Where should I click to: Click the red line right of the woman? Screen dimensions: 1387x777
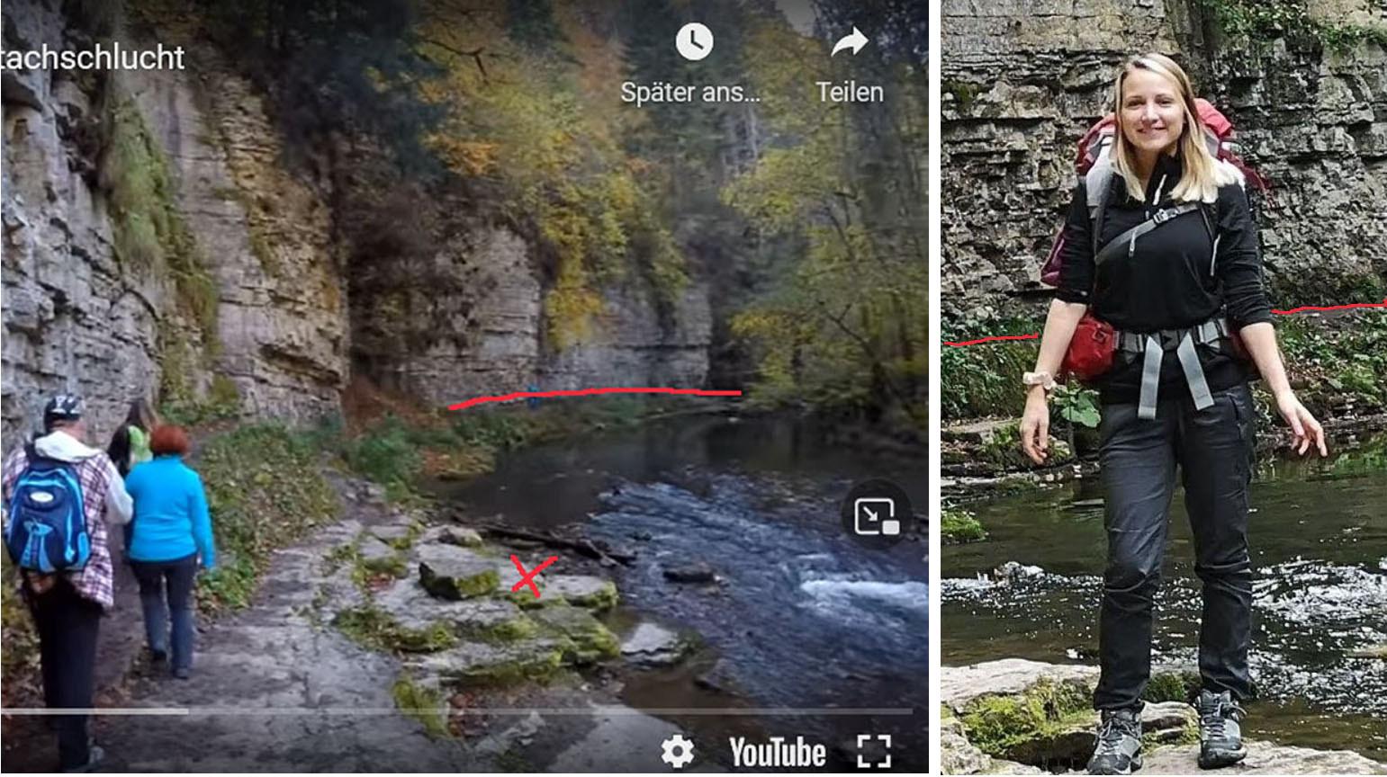1328,308
